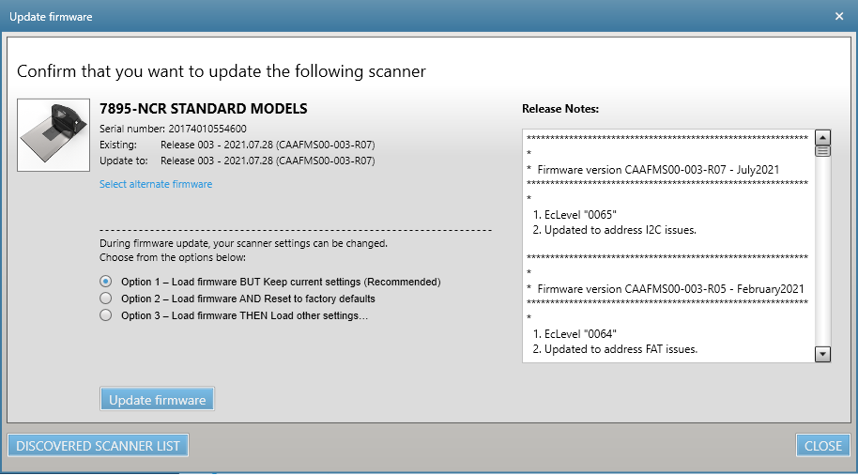Click Update to release CAAFMS00-003-R07 value
The height and width of the screenshot is (475, 858).
click(268, 161)
